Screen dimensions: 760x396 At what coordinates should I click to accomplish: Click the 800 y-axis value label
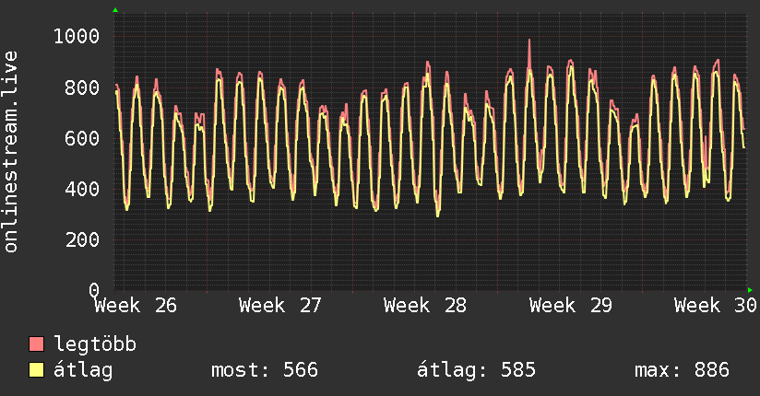click(x=82, y=87)
